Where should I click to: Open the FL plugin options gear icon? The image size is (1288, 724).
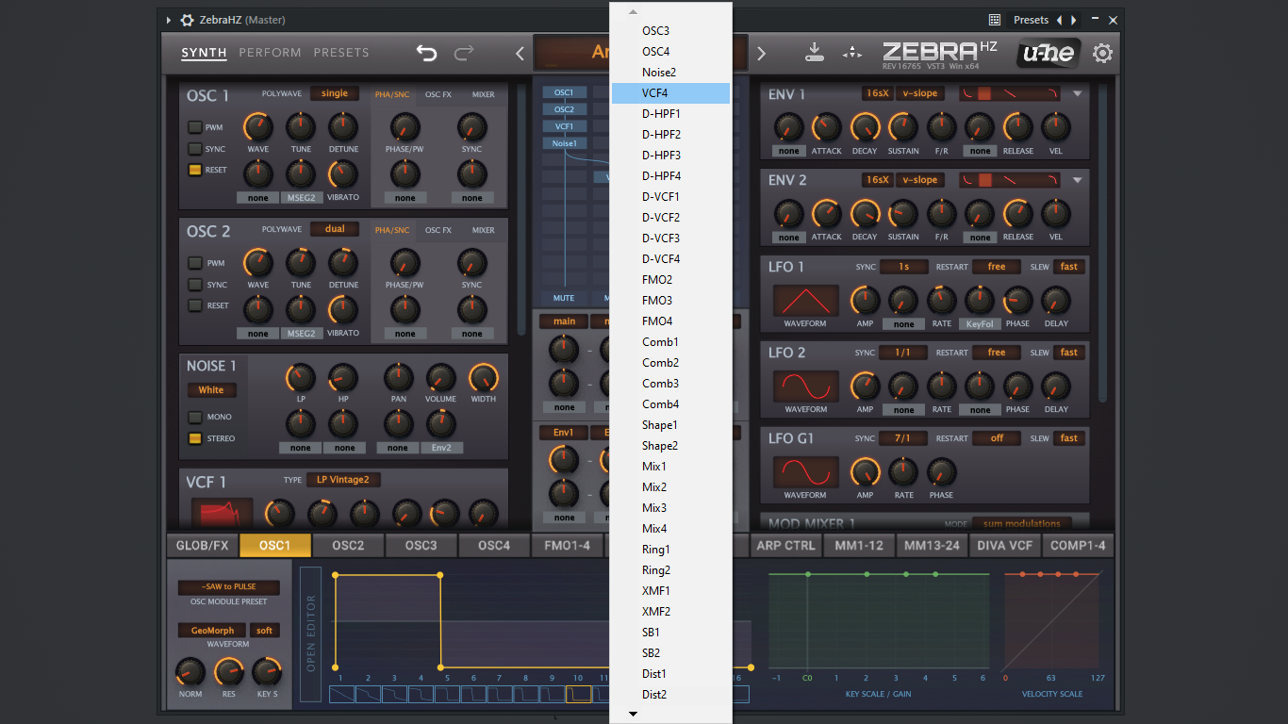(188, 20)
